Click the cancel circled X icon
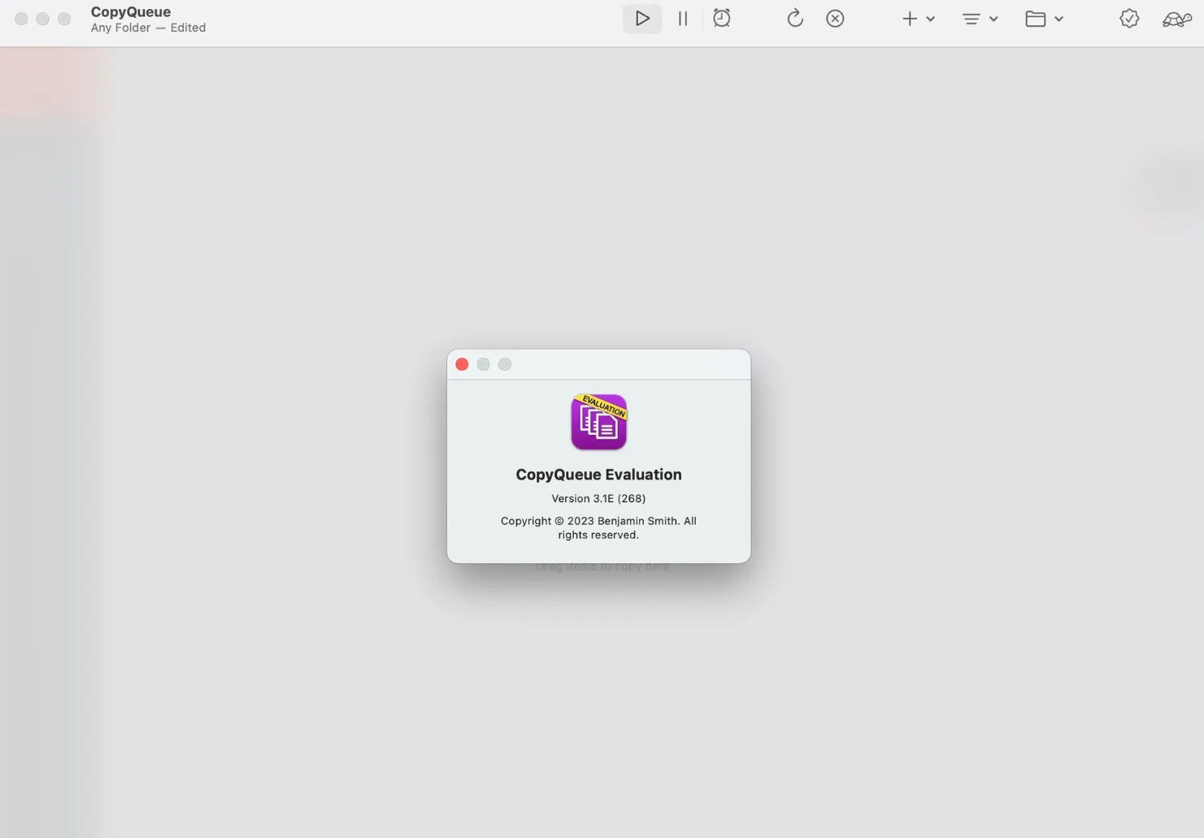The image size is (1204, 838). pyautogui.click(x=835, y=19)
